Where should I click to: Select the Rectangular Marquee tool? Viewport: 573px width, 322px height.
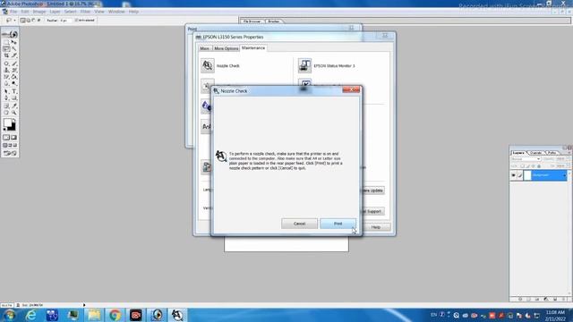pos(6,42)
